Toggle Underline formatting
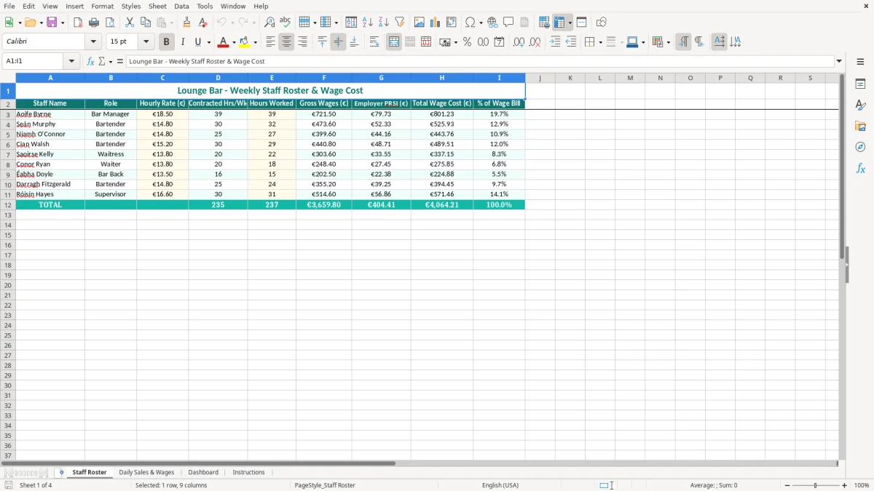874x491 pixels. tap(197, 42)
